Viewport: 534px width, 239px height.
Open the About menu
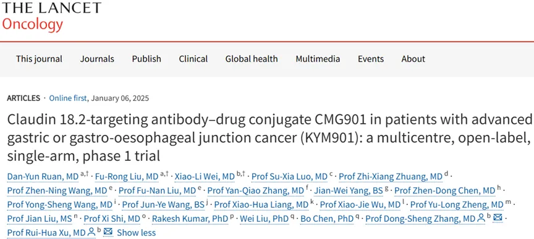coord(413,59)
